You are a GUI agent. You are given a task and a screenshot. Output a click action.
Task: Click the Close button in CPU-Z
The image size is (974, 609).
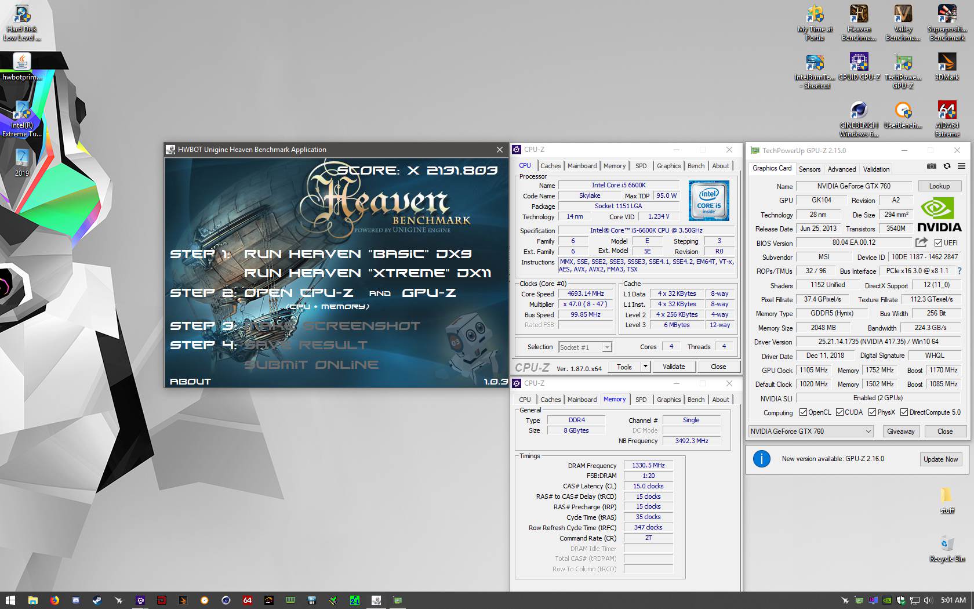point(718,367)
